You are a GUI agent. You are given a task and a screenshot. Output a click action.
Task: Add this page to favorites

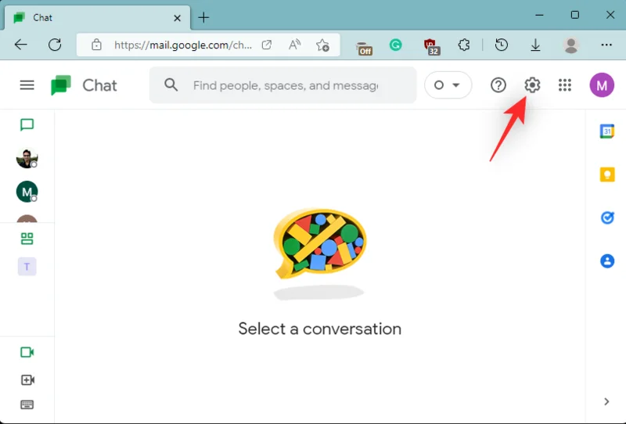point(322,45)
